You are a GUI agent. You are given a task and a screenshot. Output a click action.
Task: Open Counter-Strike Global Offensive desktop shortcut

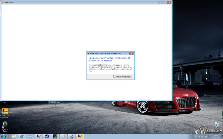coord(5,113)
